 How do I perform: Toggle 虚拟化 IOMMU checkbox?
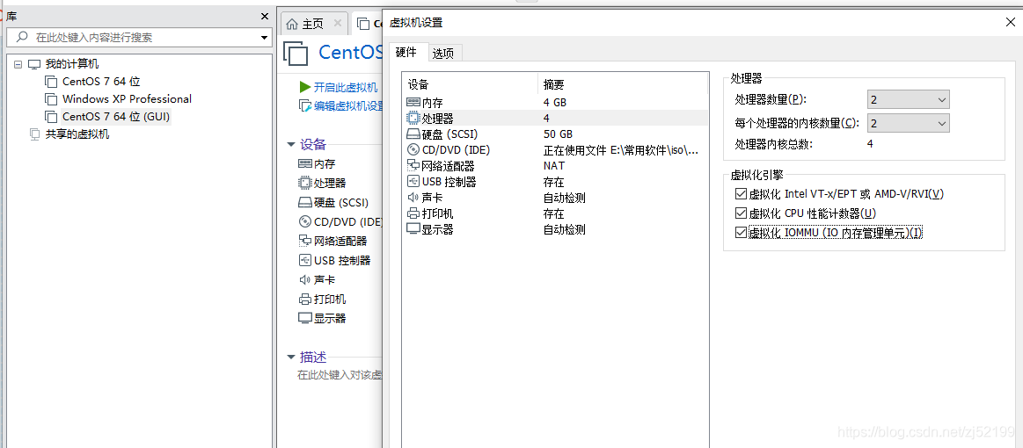(x=740, y=233)
